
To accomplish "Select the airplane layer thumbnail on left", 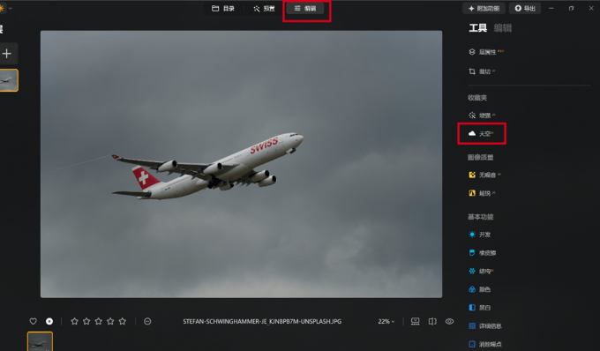I will [x=9, y=80].
